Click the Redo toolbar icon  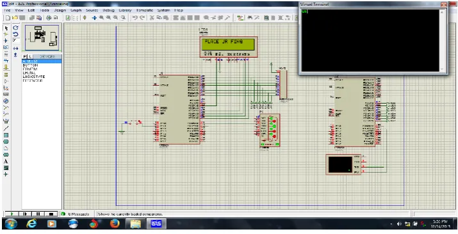pos(142,18)
